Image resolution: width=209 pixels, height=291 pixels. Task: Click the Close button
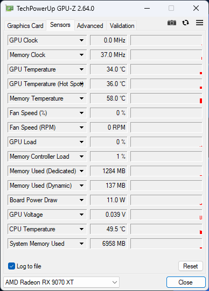[x=186, y=282]
